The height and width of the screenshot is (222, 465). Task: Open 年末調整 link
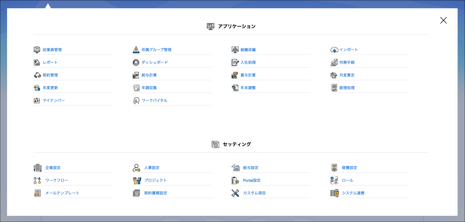(x=248, y=88)
